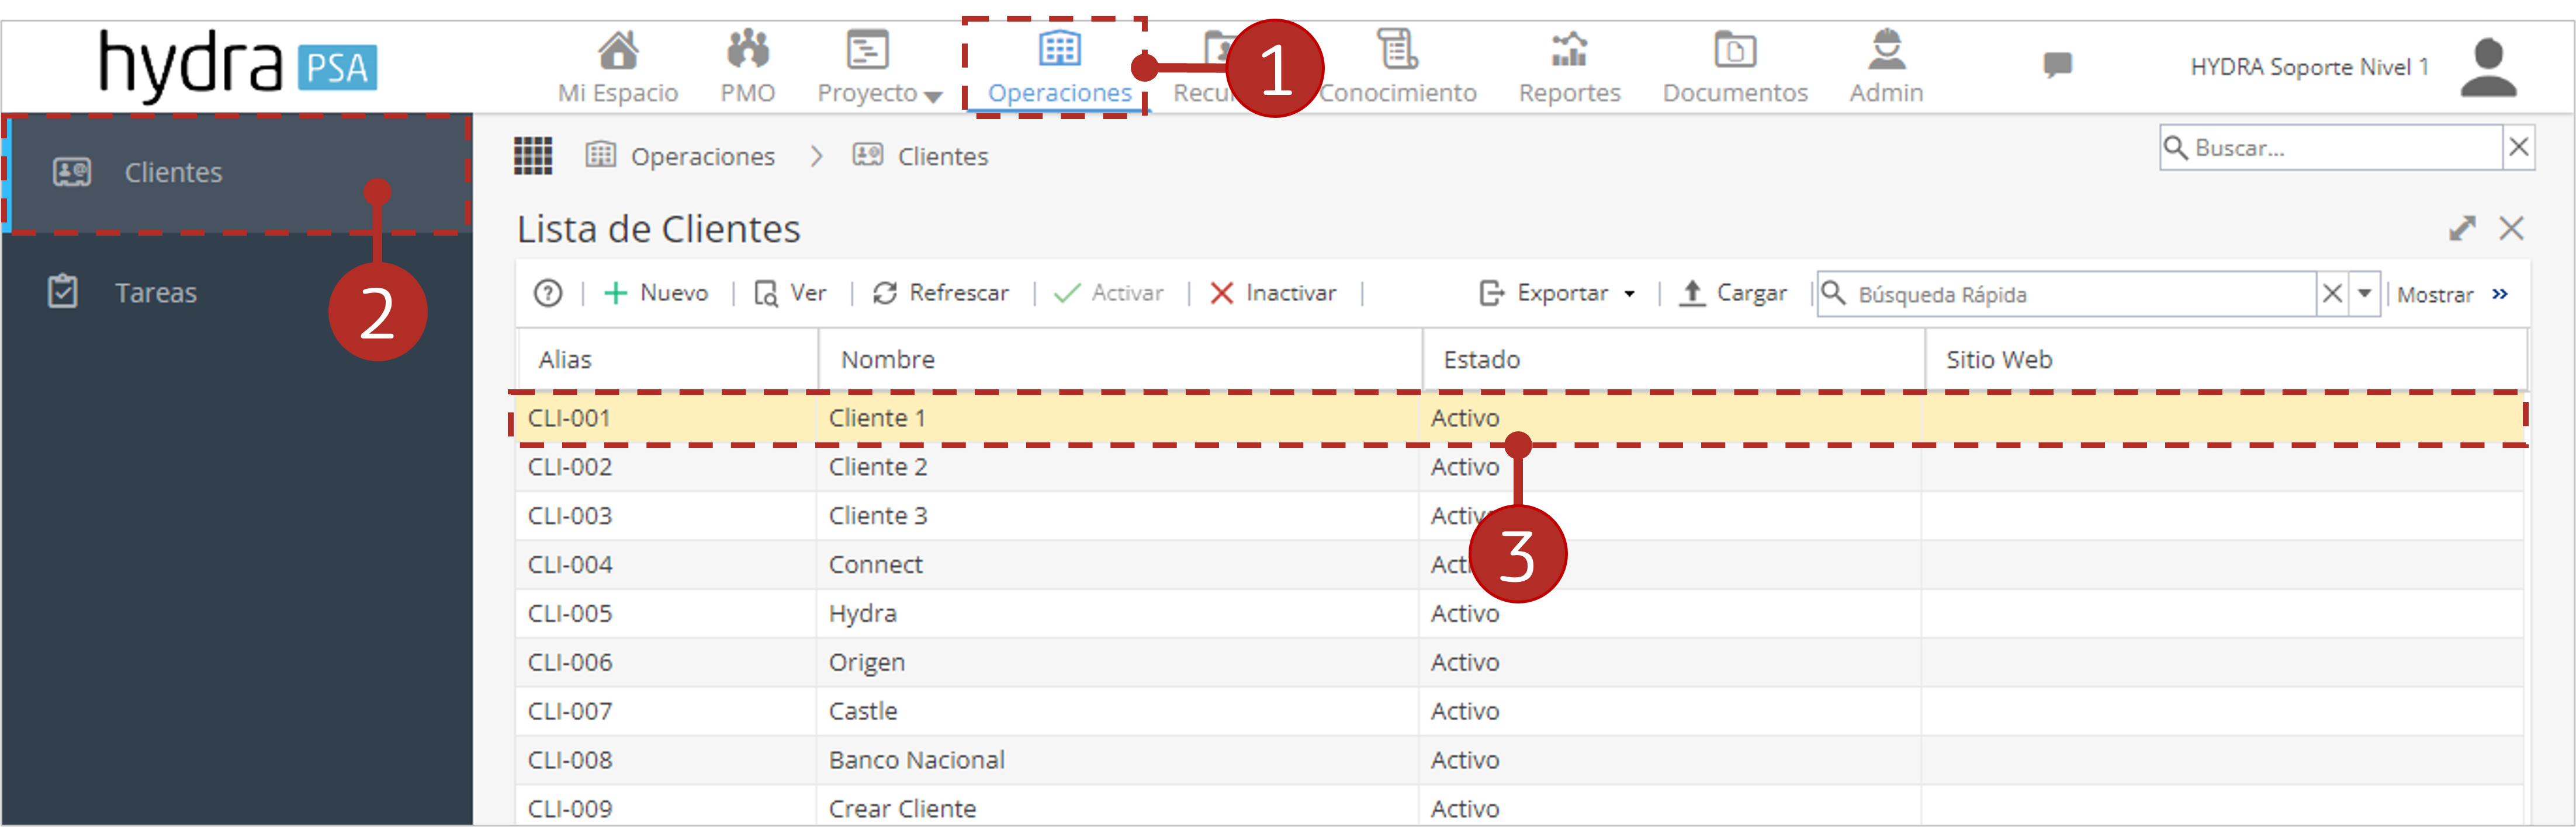Expand the Proyecto dropdown menu
The height and width of the screenshot is (827, 2576).
click(880, 68)
